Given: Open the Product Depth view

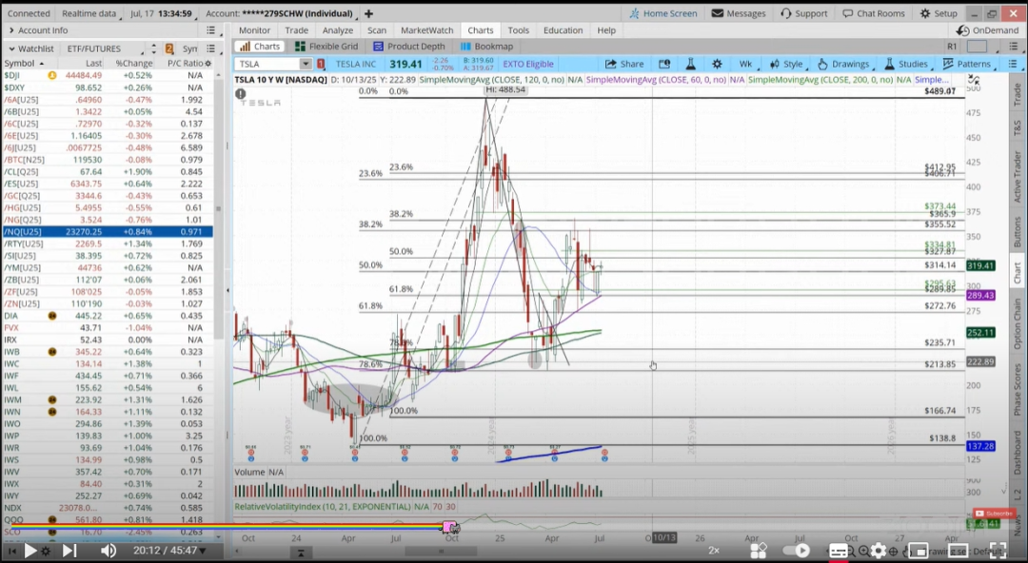Looking at the screenshot, I should tap(409, 47).
